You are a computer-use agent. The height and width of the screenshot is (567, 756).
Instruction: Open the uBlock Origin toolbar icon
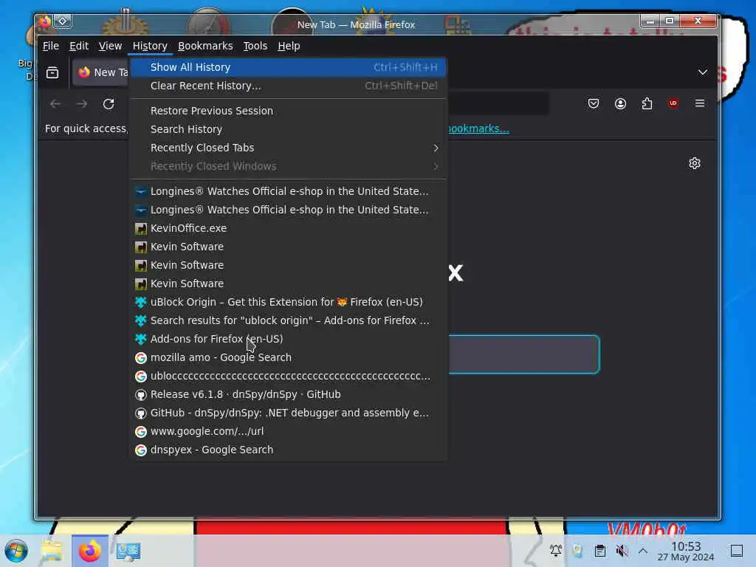pyautogui.click(x=673, y=103)
